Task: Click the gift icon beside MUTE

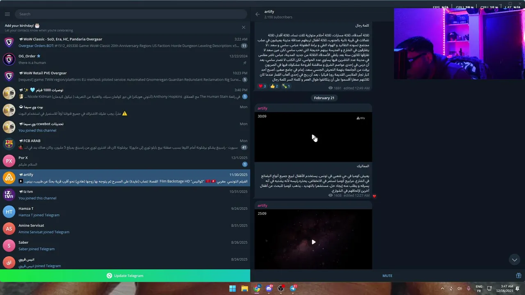Action: [518, 276]
